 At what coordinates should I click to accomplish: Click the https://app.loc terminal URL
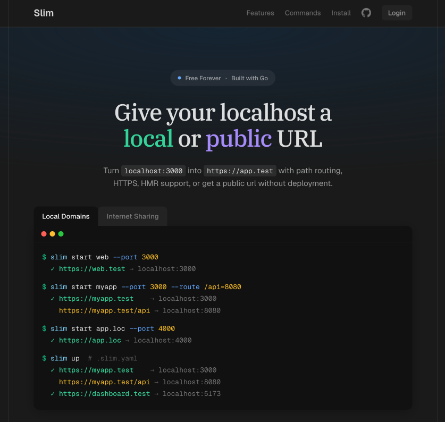(90, 340)
